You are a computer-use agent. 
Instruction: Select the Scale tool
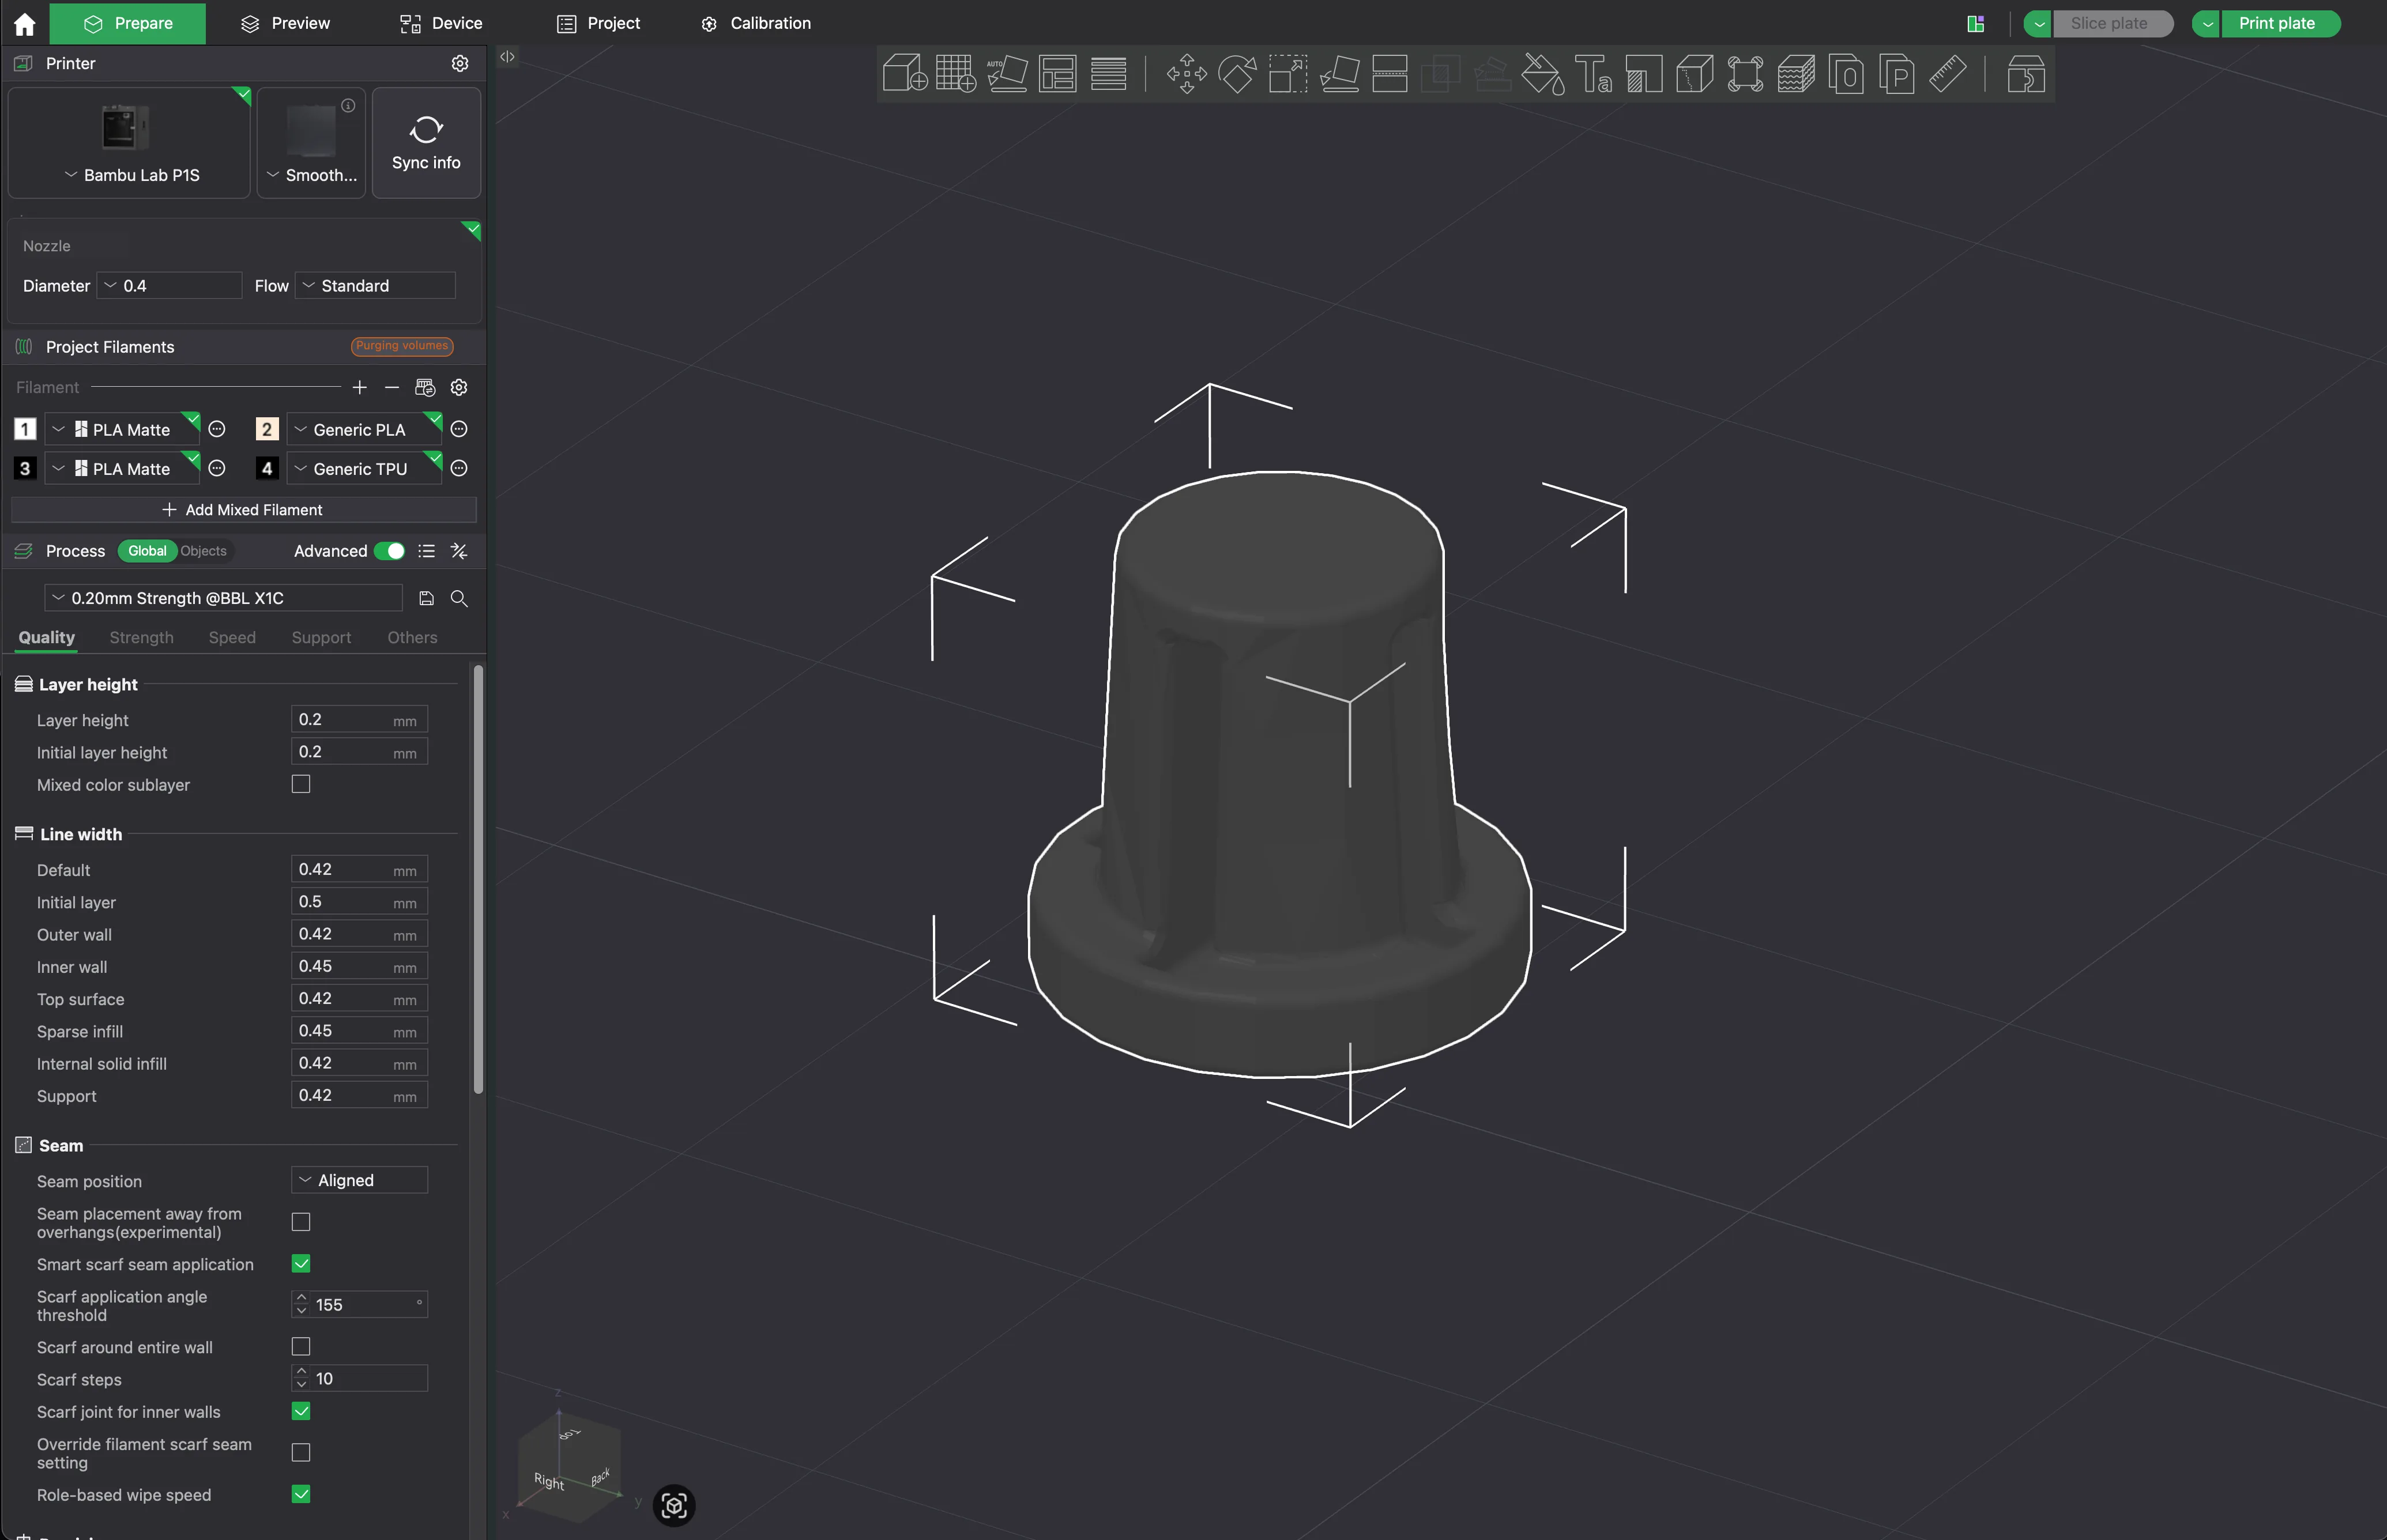1287,74
